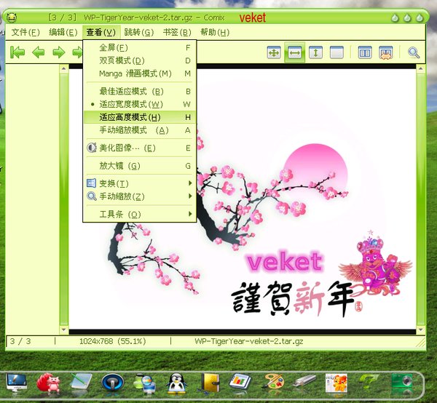Open the yellow notebook dock icon

pos(210,383)
